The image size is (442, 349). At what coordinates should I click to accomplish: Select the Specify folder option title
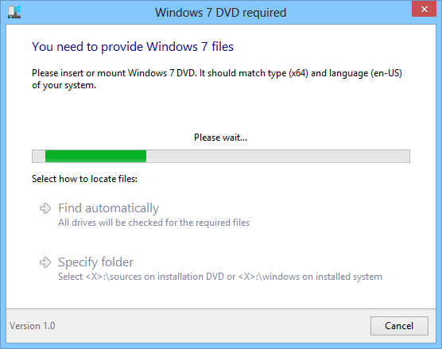pyautogui.click(x=96, y=262)
